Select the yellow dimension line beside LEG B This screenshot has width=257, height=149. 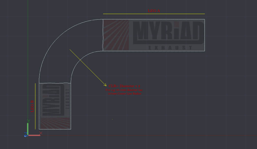tap(35, 106)
